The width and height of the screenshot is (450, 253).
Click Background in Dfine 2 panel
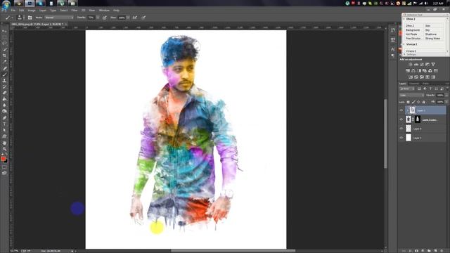[413, 30]
